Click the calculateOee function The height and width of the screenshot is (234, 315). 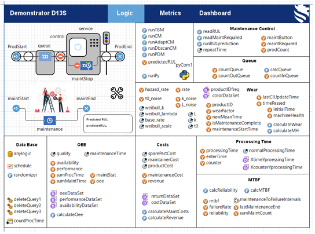pyautogui.click(x=67, y=215)
